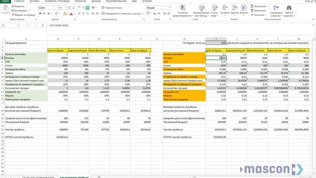
Task: Click Merge and Center (Объединить и поместить в центре)
Action: click(121, 13)
